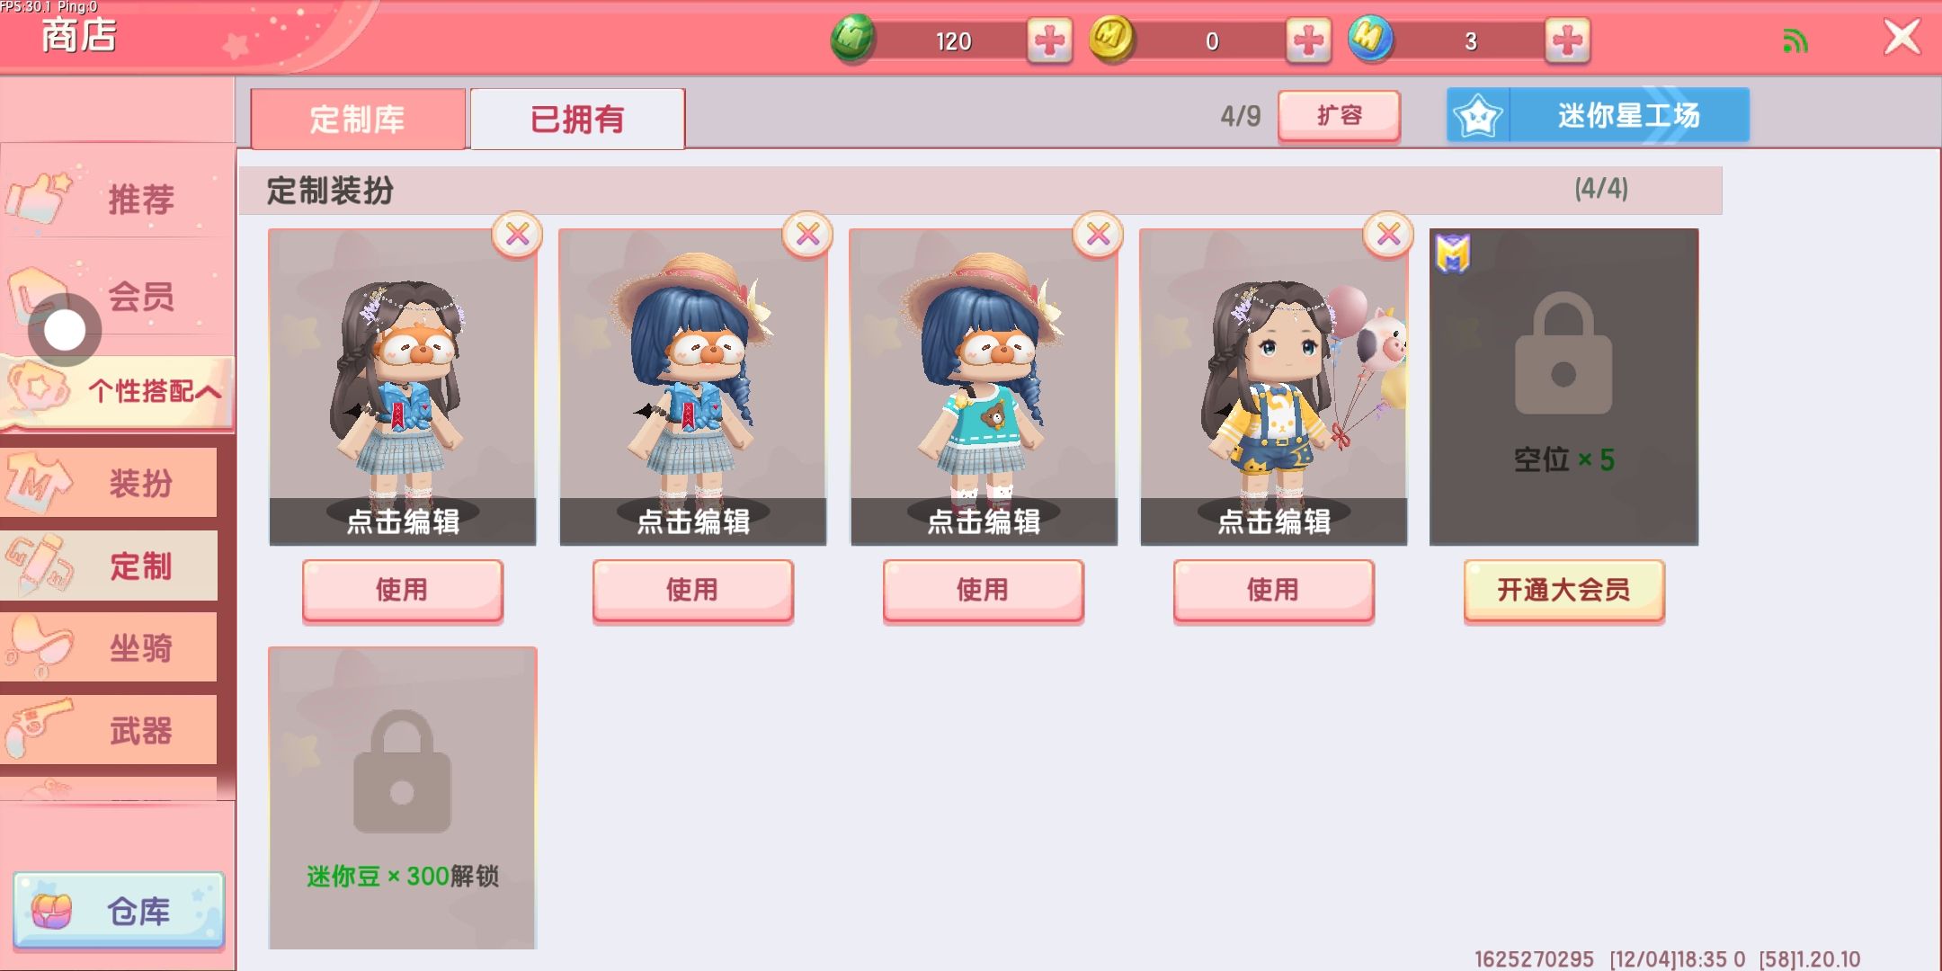This screenshot has width=1942, height=971.
Task: Click the green network signal icon
Action: click(1795, 40)
